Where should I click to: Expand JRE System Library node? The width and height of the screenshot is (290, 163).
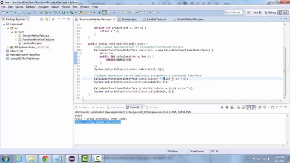[x=8, y=47]
